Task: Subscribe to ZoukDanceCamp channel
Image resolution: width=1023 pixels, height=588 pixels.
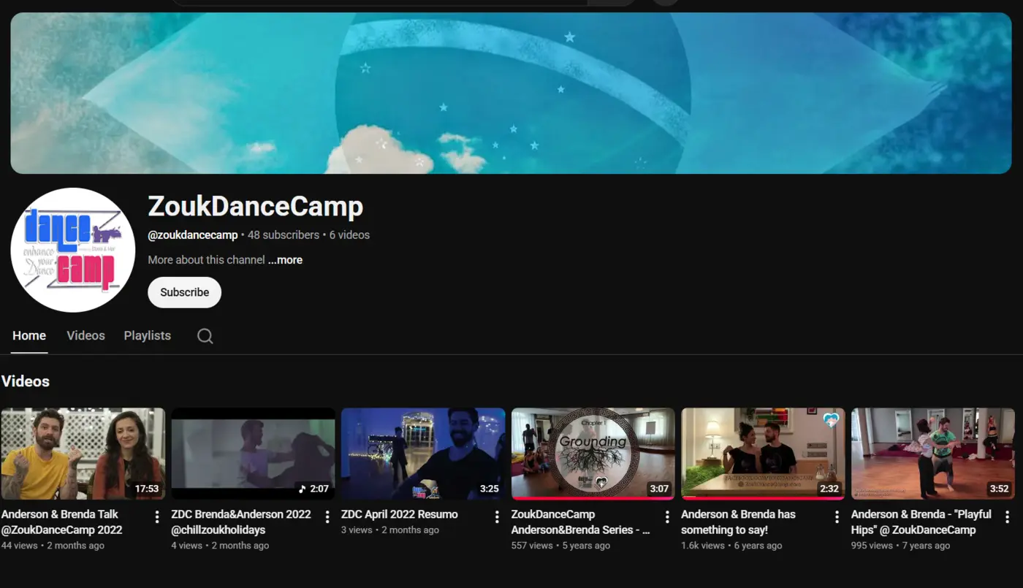Action: tap(185, 292)
